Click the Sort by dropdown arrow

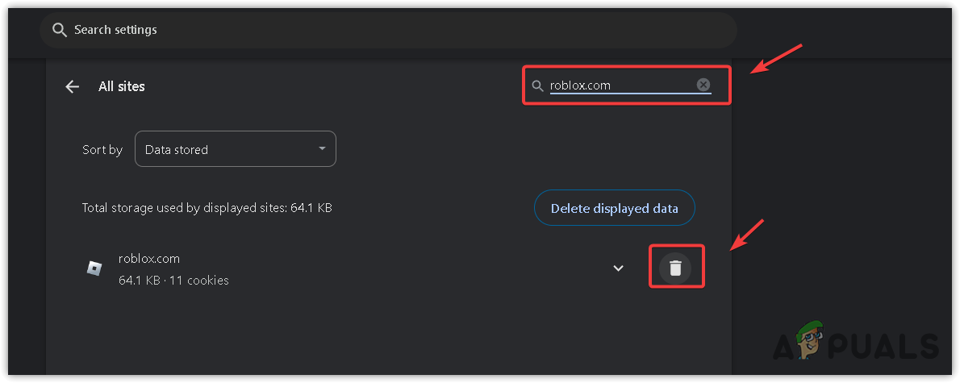pos(322,149)
